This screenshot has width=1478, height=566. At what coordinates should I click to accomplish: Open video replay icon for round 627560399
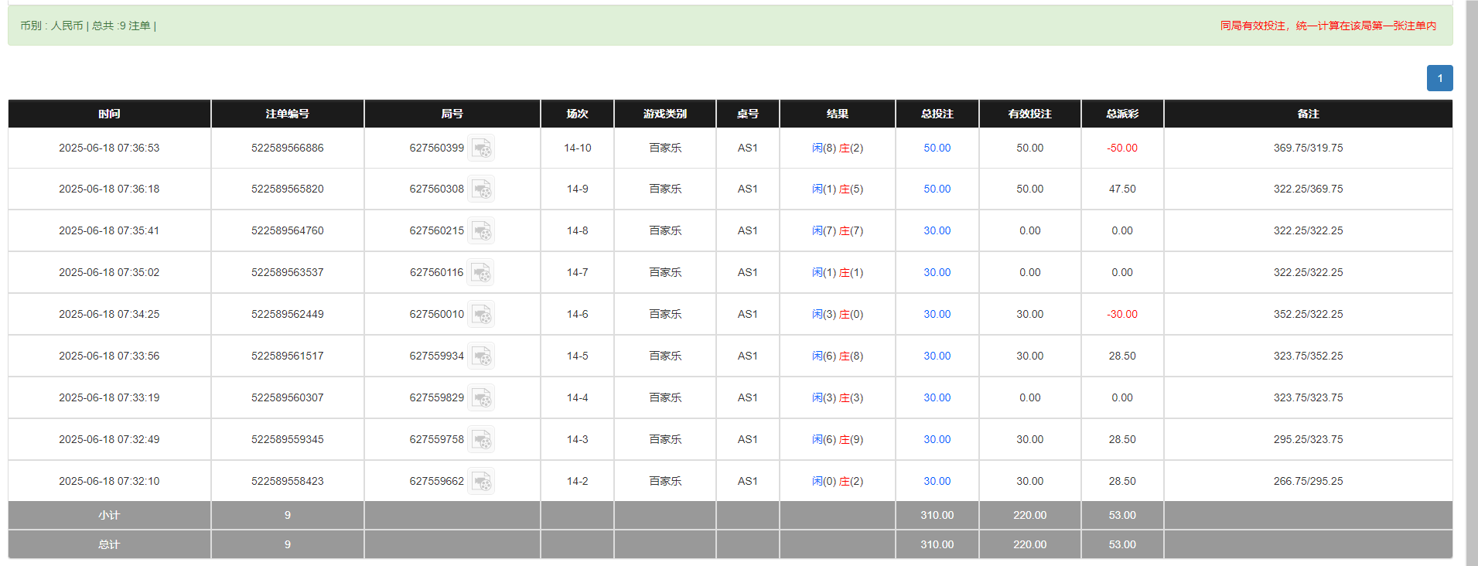481,148
